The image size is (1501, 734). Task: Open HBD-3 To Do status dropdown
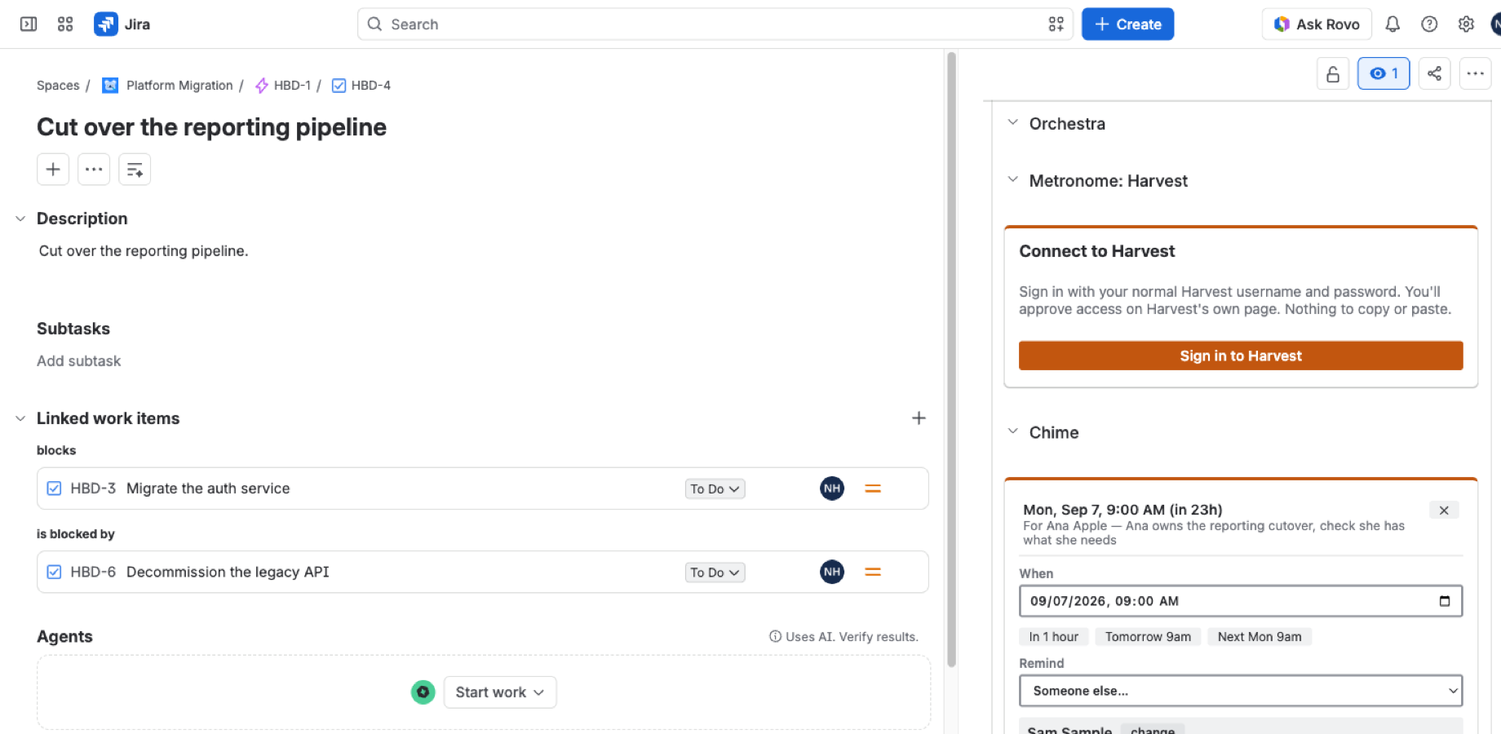[x=715, y=489]
